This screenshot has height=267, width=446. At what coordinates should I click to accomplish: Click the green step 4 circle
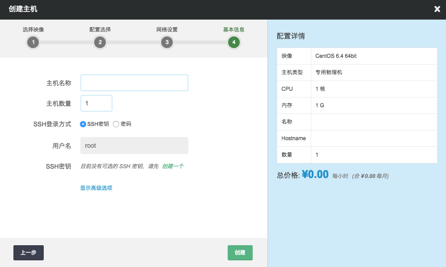[233, 42]
